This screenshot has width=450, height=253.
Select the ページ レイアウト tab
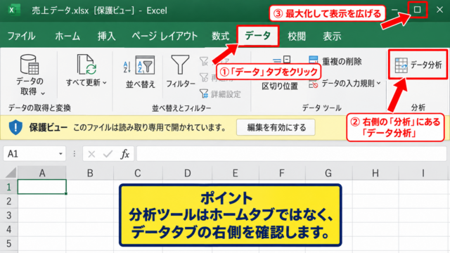click(165, 37)
